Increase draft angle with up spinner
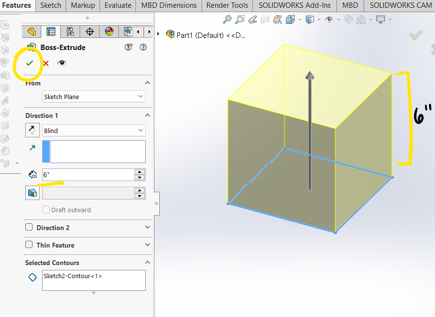Screen dimensions: 435x317 click(139, 190)
